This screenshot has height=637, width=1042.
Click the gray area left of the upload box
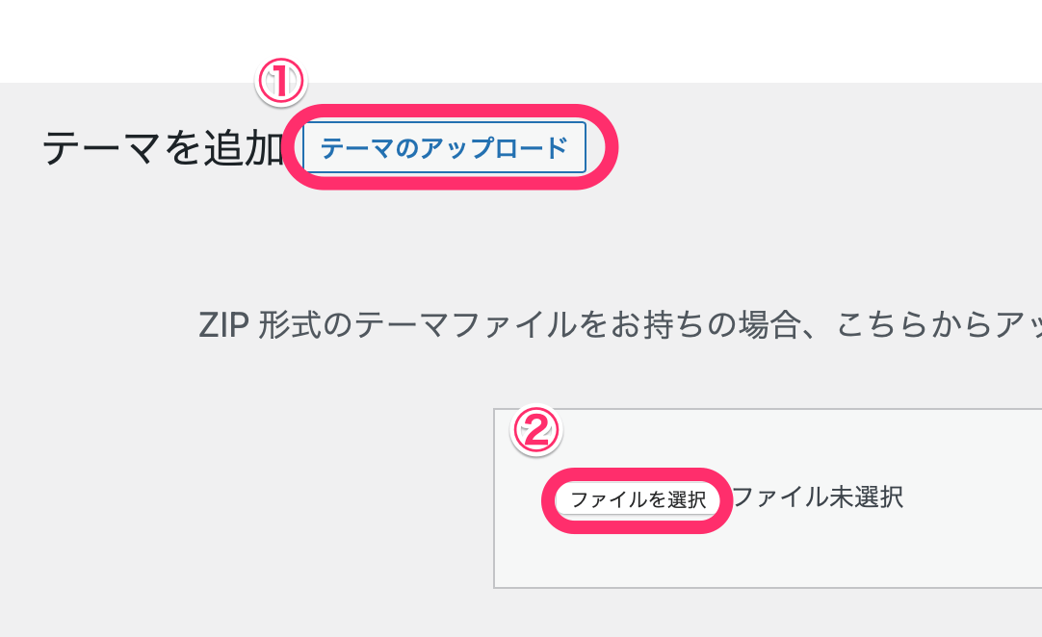[241, 500]
